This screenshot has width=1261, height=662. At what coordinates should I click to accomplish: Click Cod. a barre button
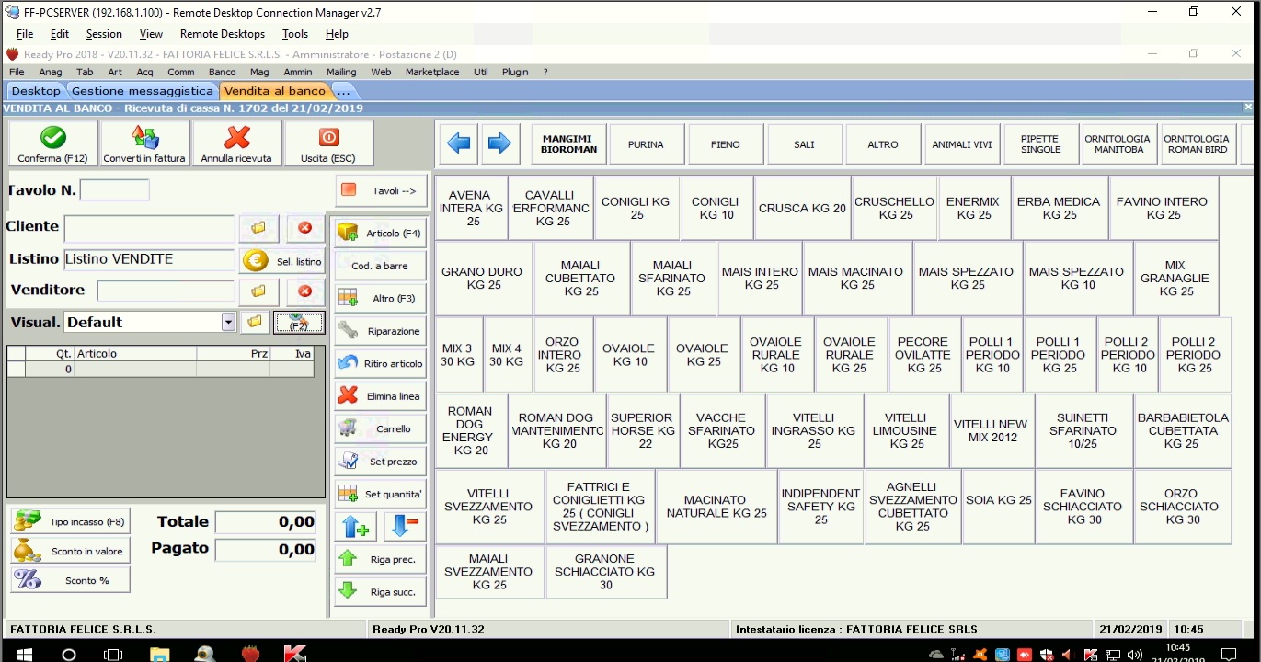click(381, 266)
